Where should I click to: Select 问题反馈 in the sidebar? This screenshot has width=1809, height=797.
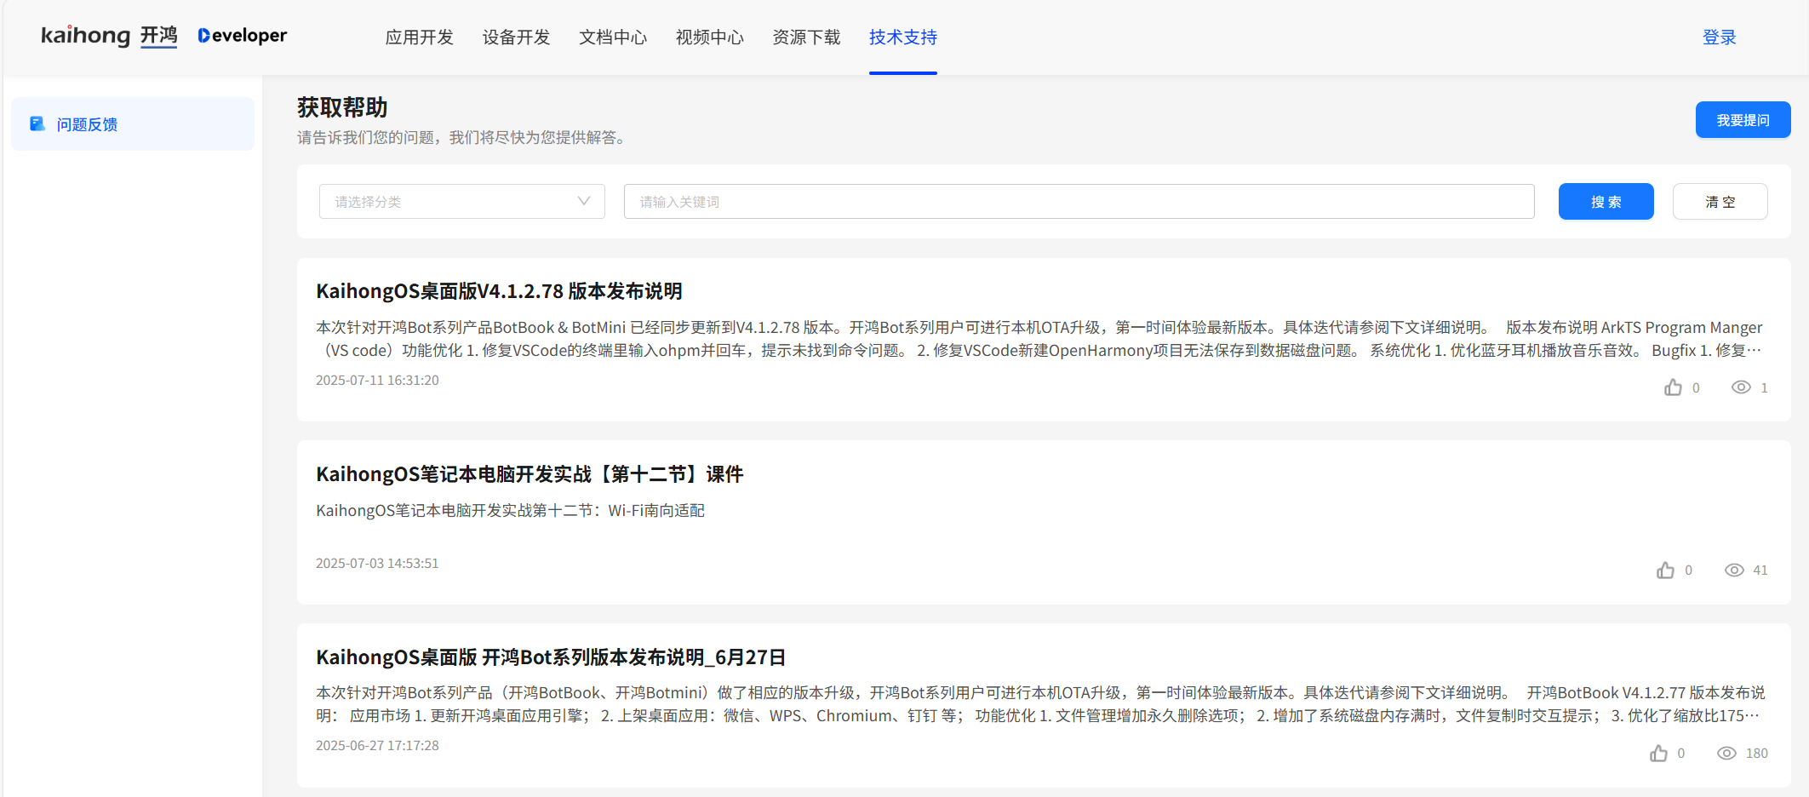[133, 124]
